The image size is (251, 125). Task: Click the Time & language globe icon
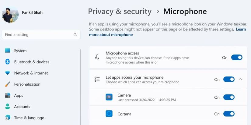(x=8, y=118)
